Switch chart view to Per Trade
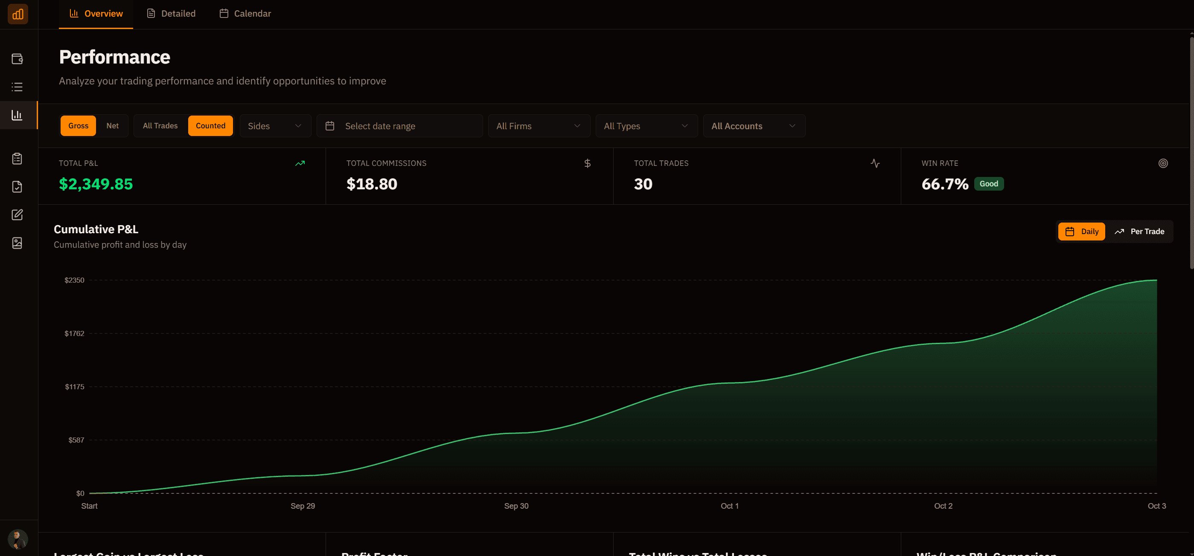 tap(1139, 232)
